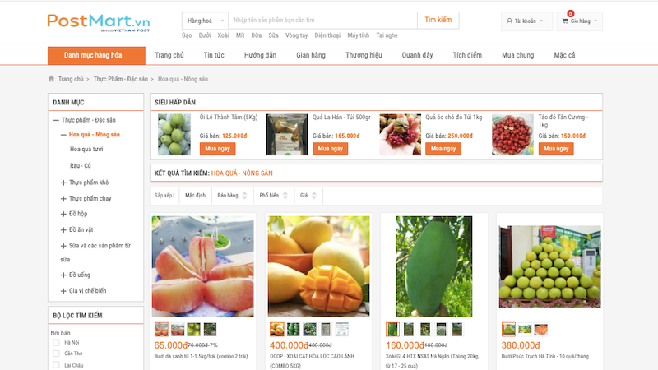Select fourth small thumbnail under pomelo product
Screen dimensions: 658x370
211,330
